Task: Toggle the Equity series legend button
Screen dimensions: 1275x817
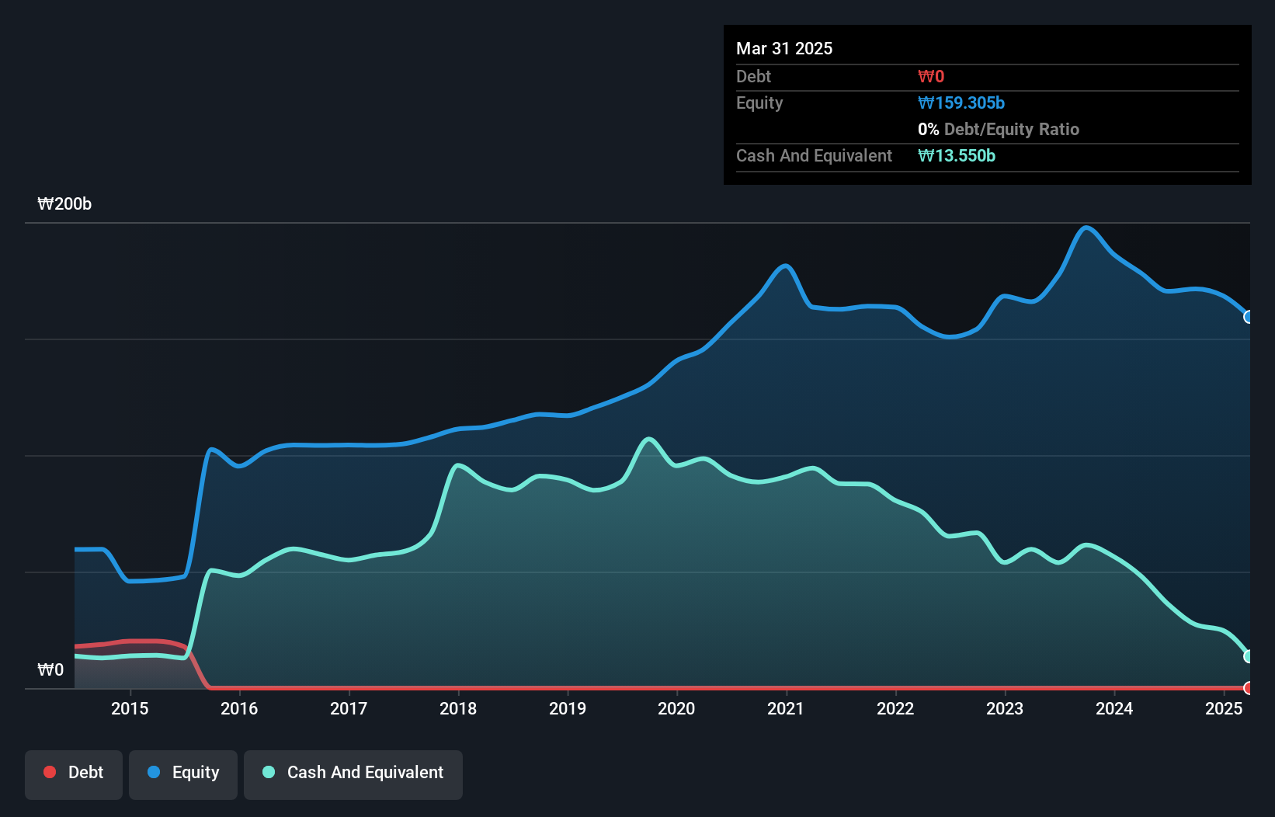Action: [x=183, y=774]
